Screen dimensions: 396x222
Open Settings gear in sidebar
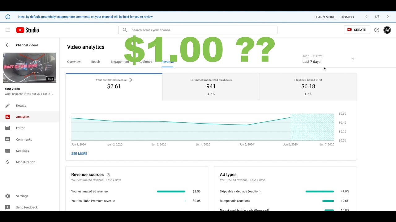(x=8, y=196)
